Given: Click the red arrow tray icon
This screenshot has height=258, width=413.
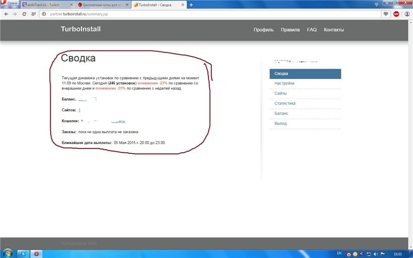Looking at the screenshot, I should click(362, 254).
